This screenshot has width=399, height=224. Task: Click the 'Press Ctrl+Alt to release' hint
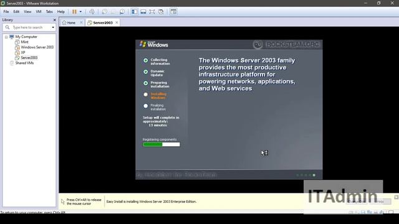[84, 202]
